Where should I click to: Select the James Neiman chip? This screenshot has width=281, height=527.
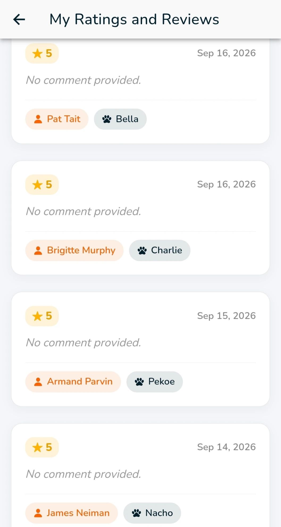tap(72, 513)
